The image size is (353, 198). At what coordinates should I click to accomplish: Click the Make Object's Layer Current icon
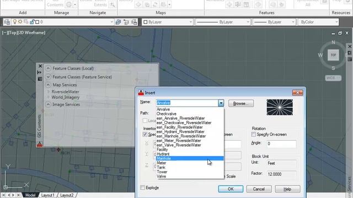(118, 22)
